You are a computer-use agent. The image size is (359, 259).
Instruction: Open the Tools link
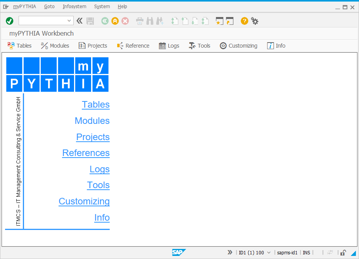click(x=98, y=185)
